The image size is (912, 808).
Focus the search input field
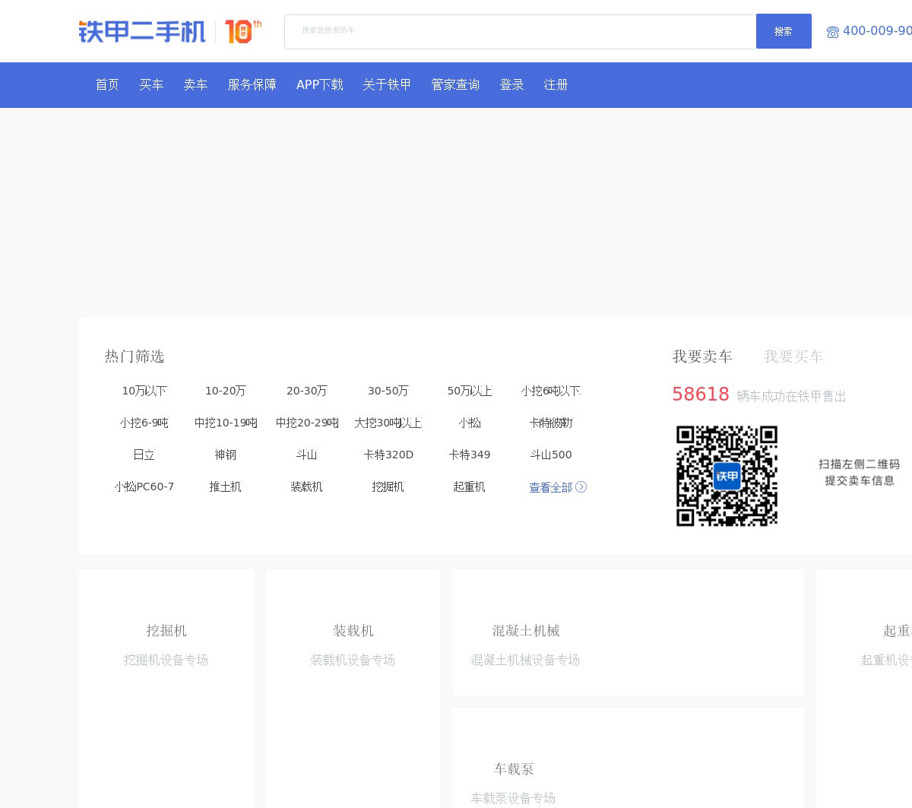(520, 32)
